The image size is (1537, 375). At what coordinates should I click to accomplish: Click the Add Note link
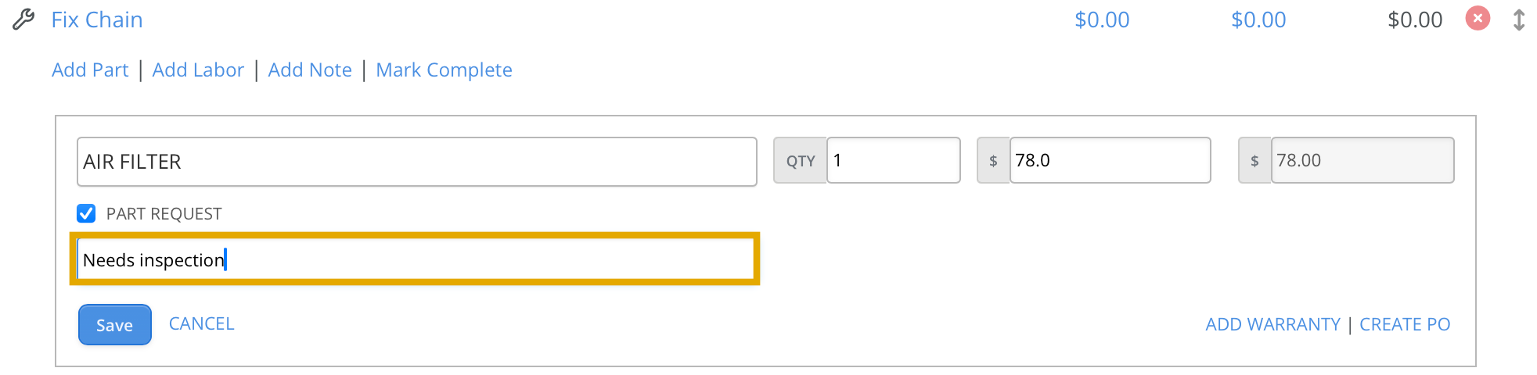310,70
